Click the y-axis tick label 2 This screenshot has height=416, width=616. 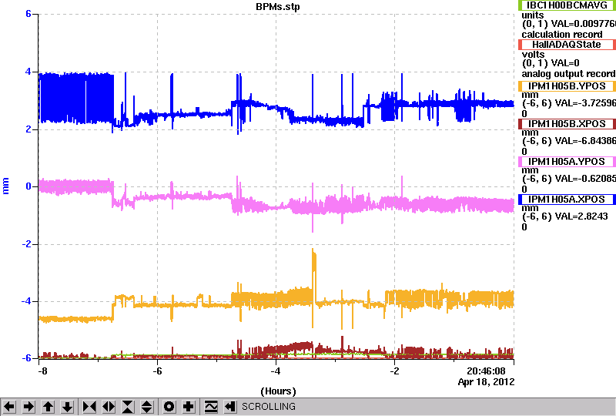[x=28, y=129]
